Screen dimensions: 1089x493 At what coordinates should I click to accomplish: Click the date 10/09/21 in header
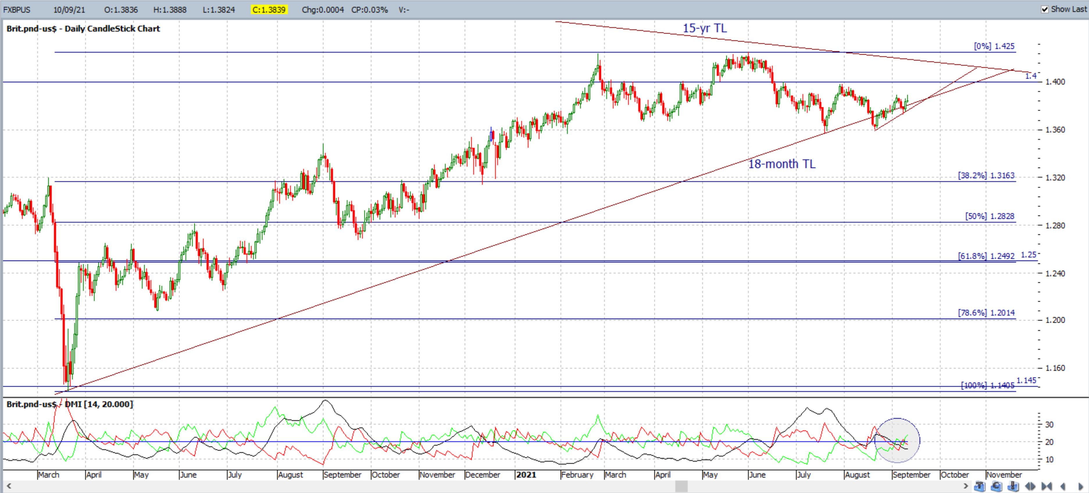[69, 10]
